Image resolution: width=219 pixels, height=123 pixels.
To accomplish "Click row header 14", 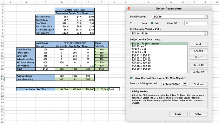I will coord(2,49).
